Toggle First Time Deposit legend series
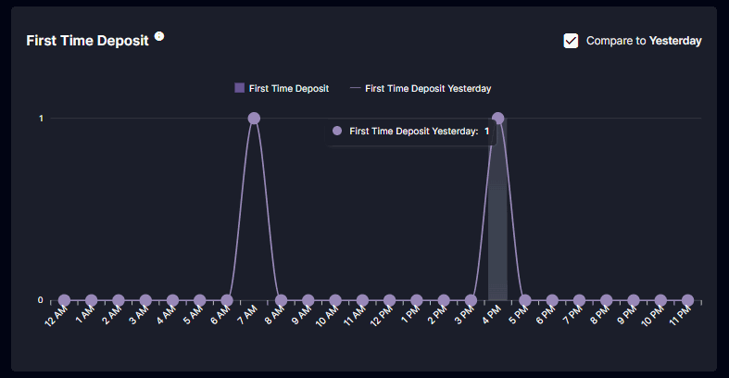 (282, 88)
